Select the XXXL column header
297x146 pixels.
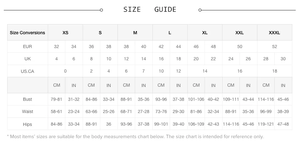pos(274,33)
